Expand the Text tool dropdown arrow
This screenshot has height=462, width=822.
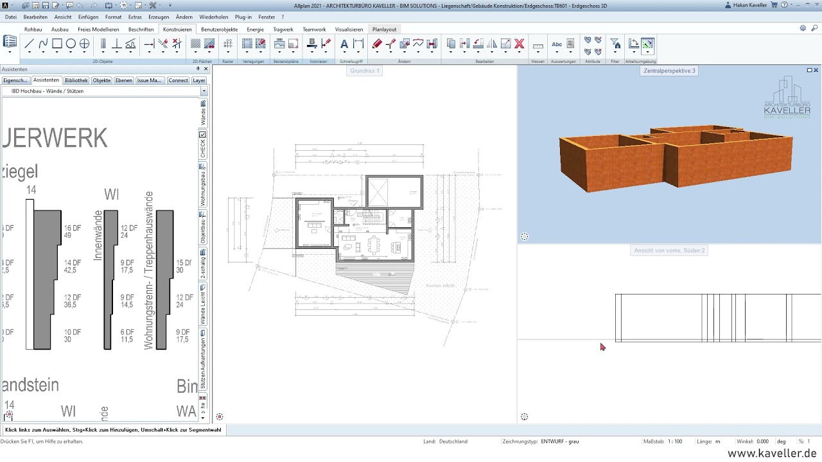[x=344, y=53]
